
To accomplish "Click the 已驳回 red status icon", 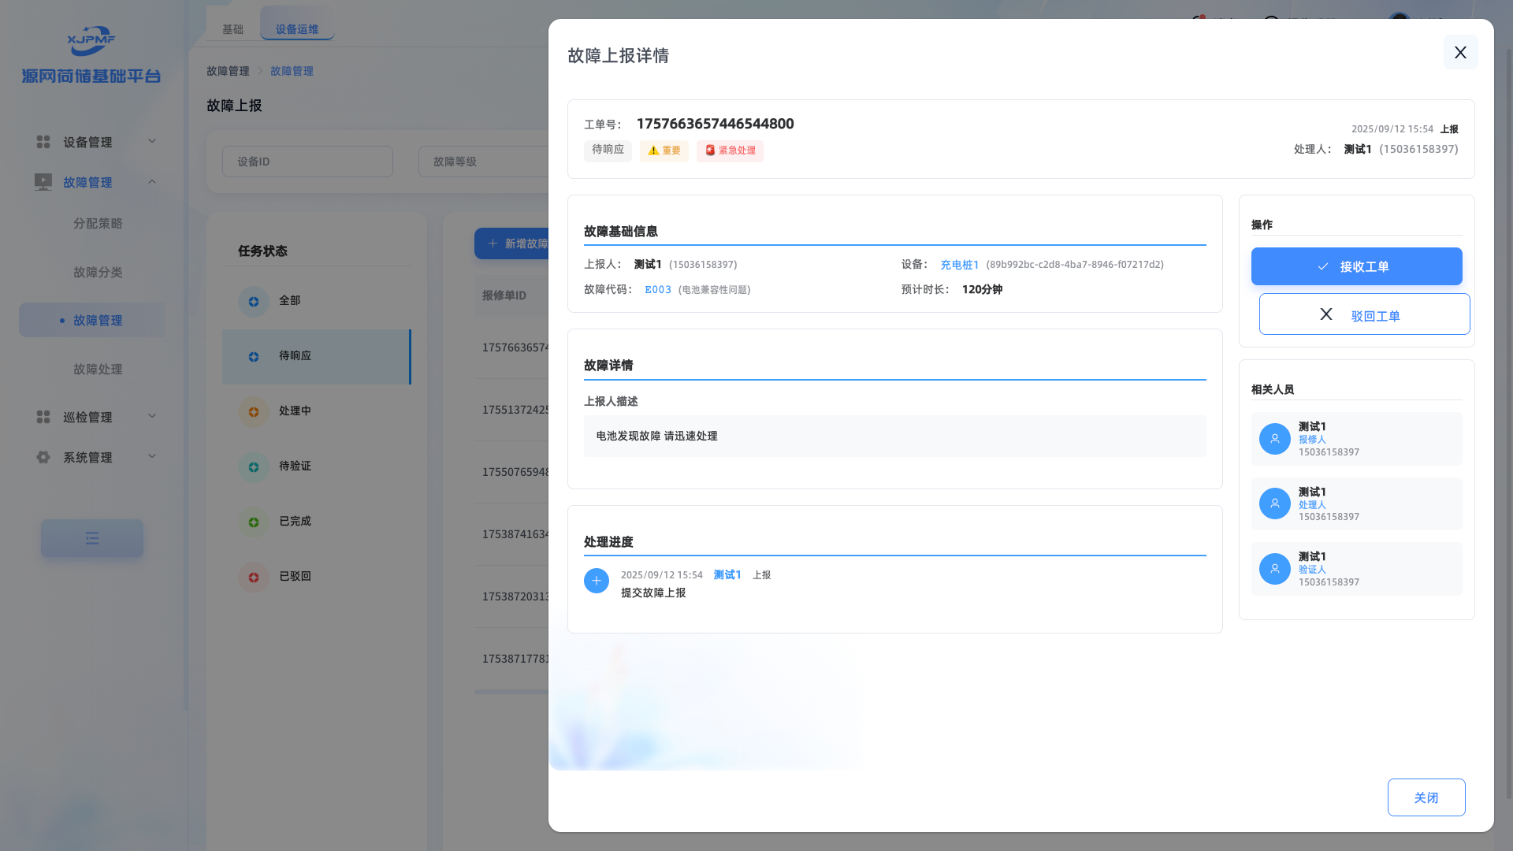I will tap(254, 578).
